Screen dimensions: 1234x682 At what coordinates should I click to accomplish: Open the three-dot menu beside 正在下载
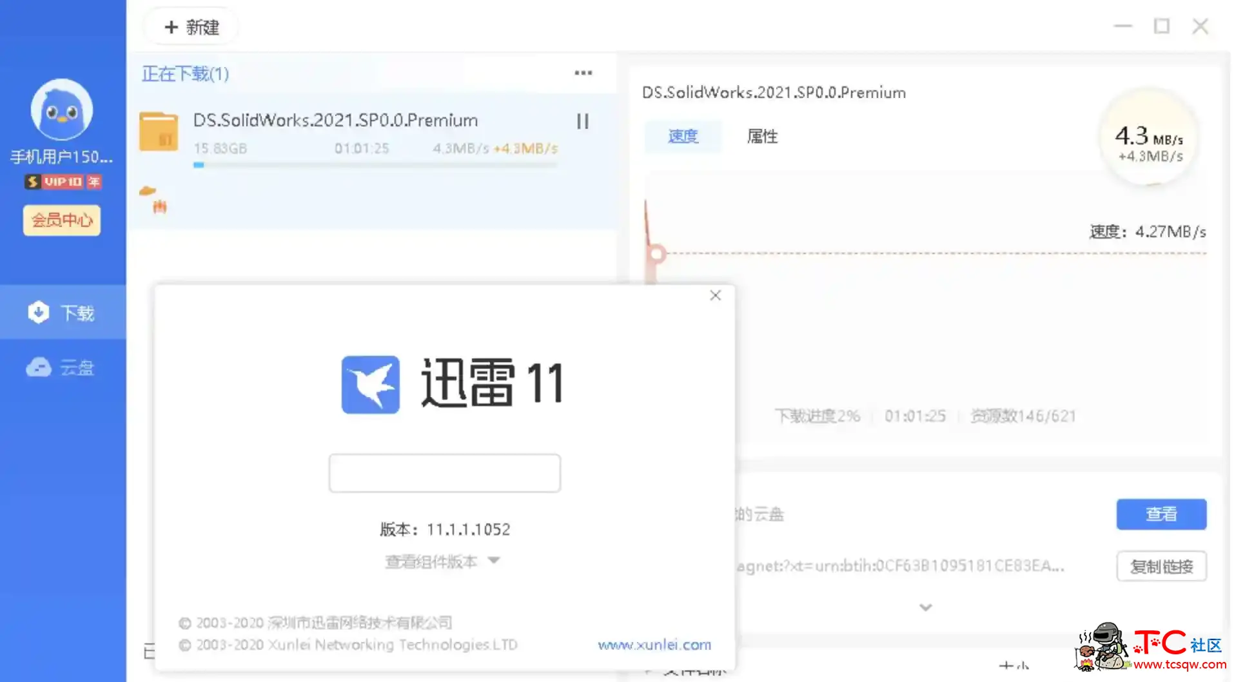pos(583,73)
